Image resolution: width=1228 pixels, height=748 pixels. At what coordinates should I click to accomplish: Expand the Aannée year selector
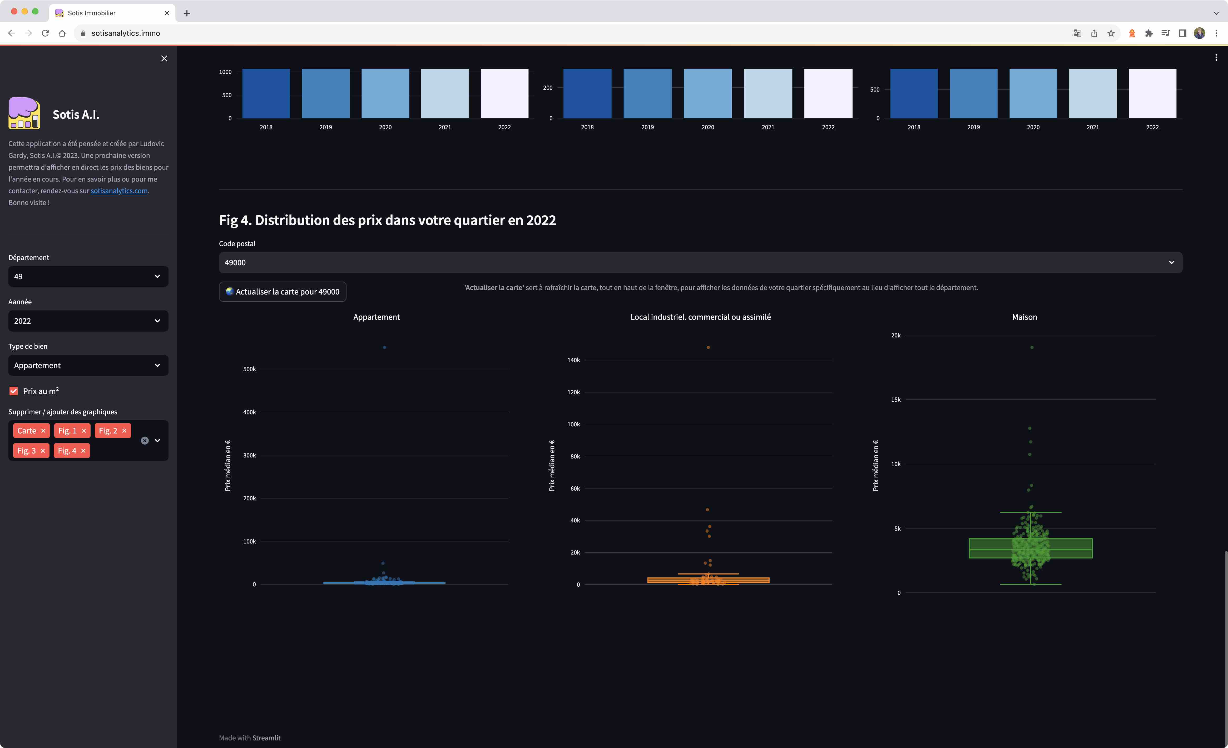pyautogui.click(x=88, y=321)
